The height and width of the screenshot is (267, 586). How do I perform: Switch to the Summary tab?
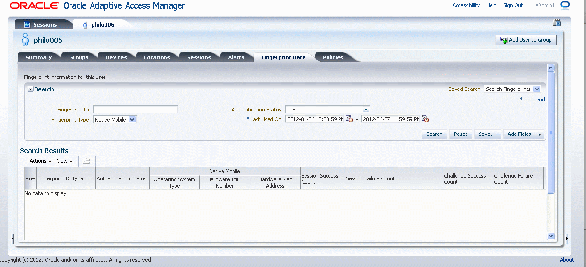click(38, 57)
